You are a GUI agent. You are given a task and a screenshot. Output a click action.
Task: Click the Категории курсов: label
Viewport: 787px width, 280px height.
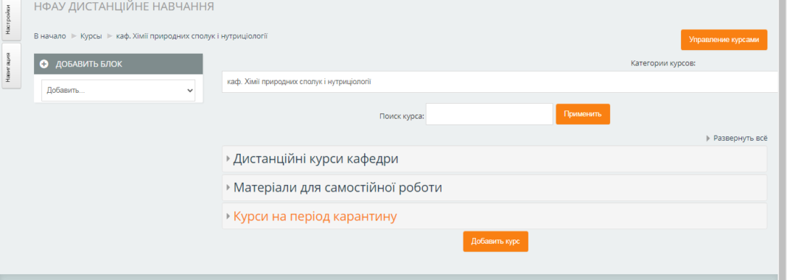pos(663,63)
